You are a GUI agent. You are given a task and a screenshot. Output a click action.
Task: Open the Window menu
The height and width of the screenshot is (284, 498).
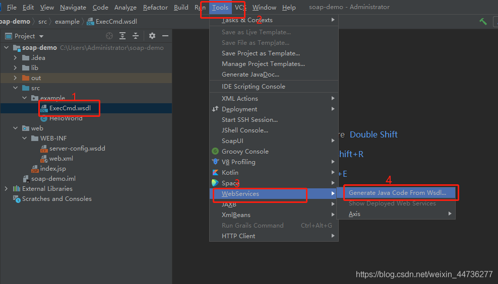tap(264, 7)
